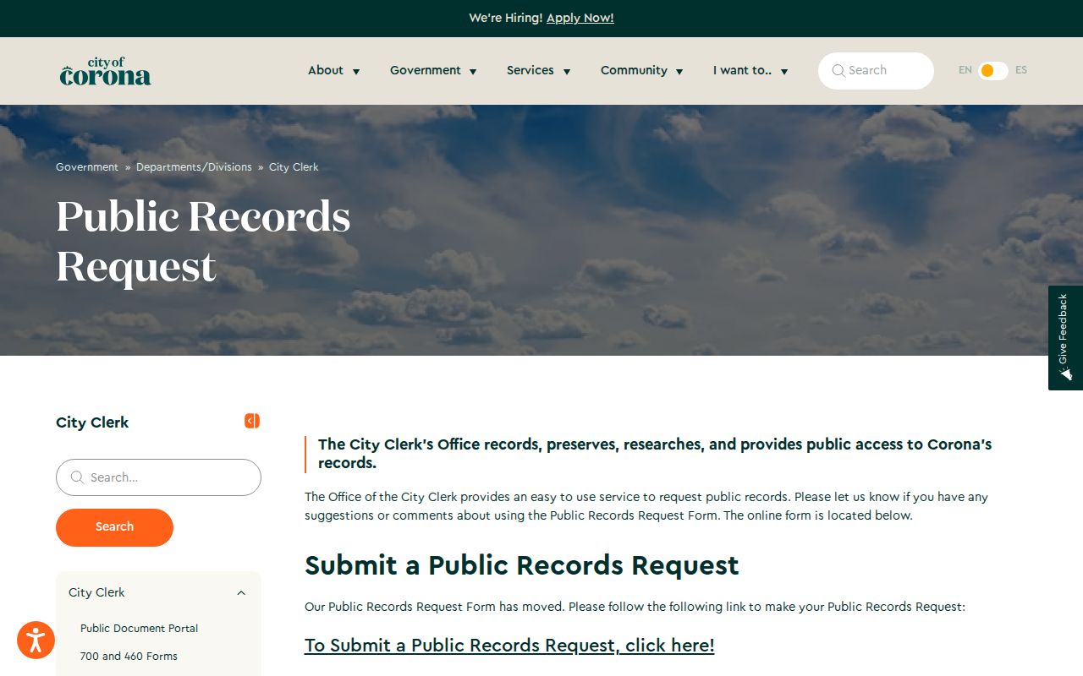Open the 'I want to..' menu

point(750,71)
